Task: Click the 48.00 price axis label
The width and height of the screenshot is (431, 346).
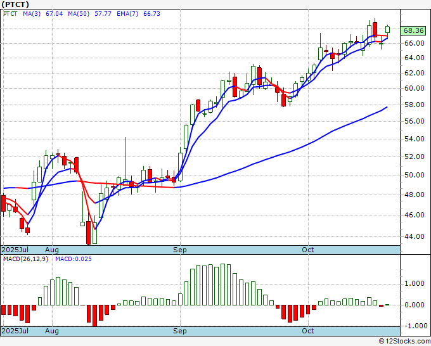Action: [415, 195]
